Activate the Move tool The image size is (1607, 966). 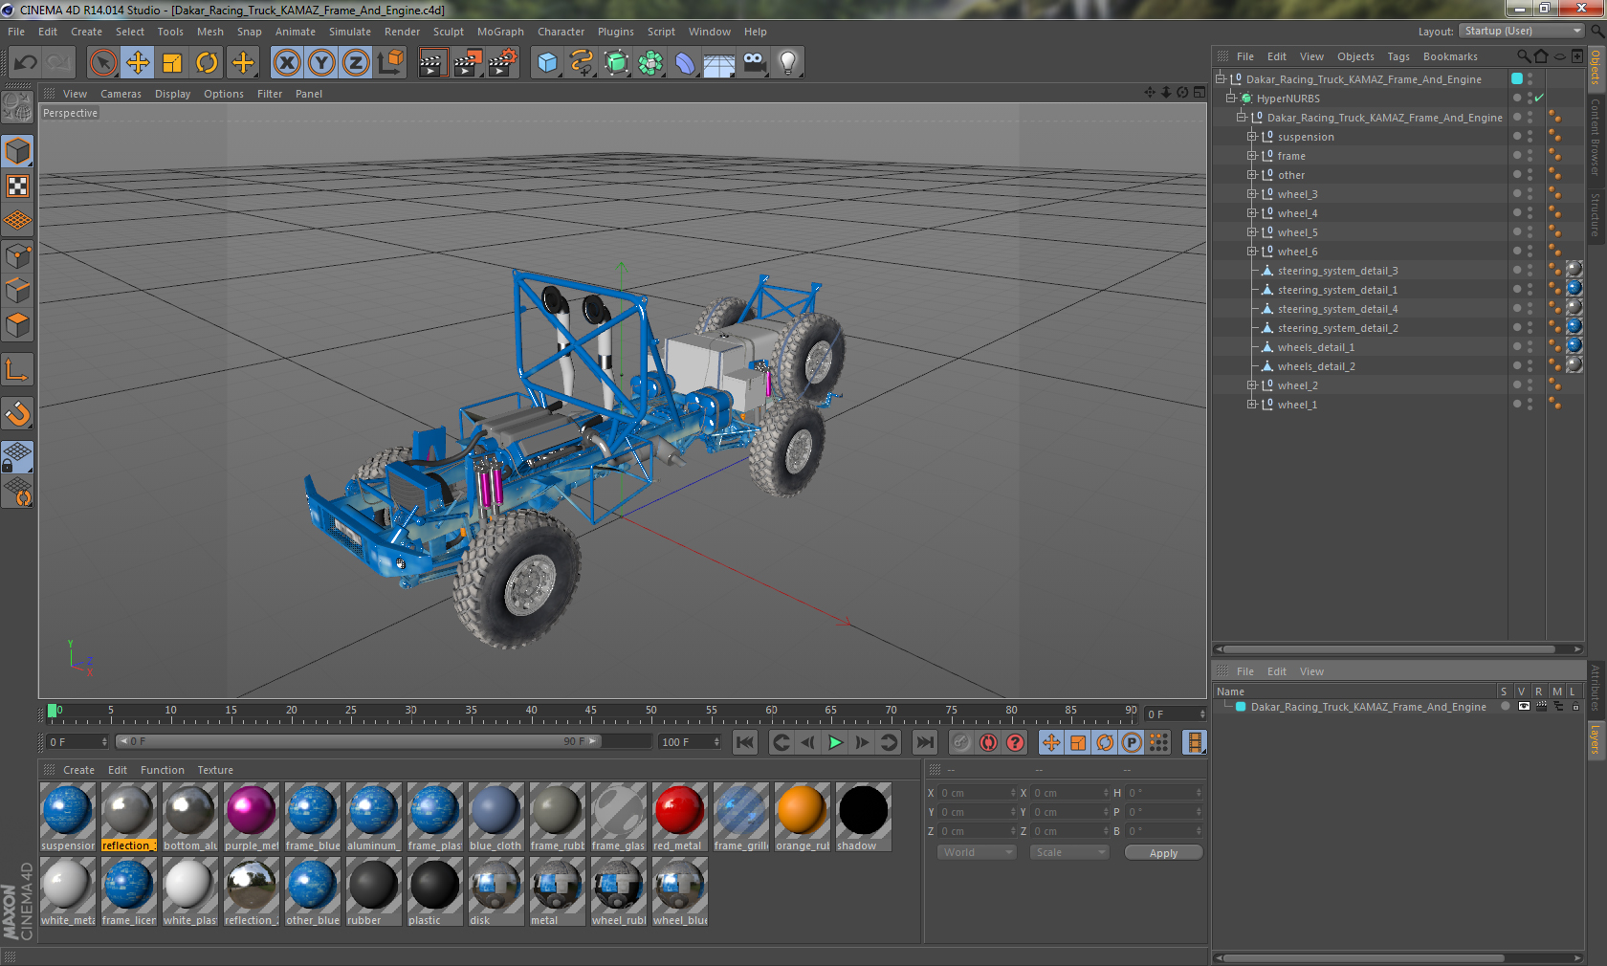point(138,63)
